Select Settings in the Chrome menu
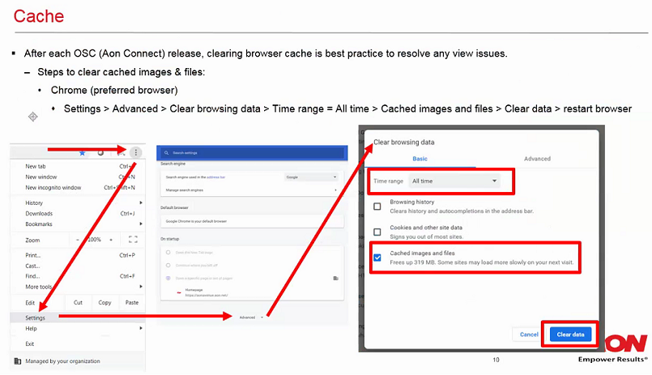The image size is (652, 375). click(x=36, y=317)
